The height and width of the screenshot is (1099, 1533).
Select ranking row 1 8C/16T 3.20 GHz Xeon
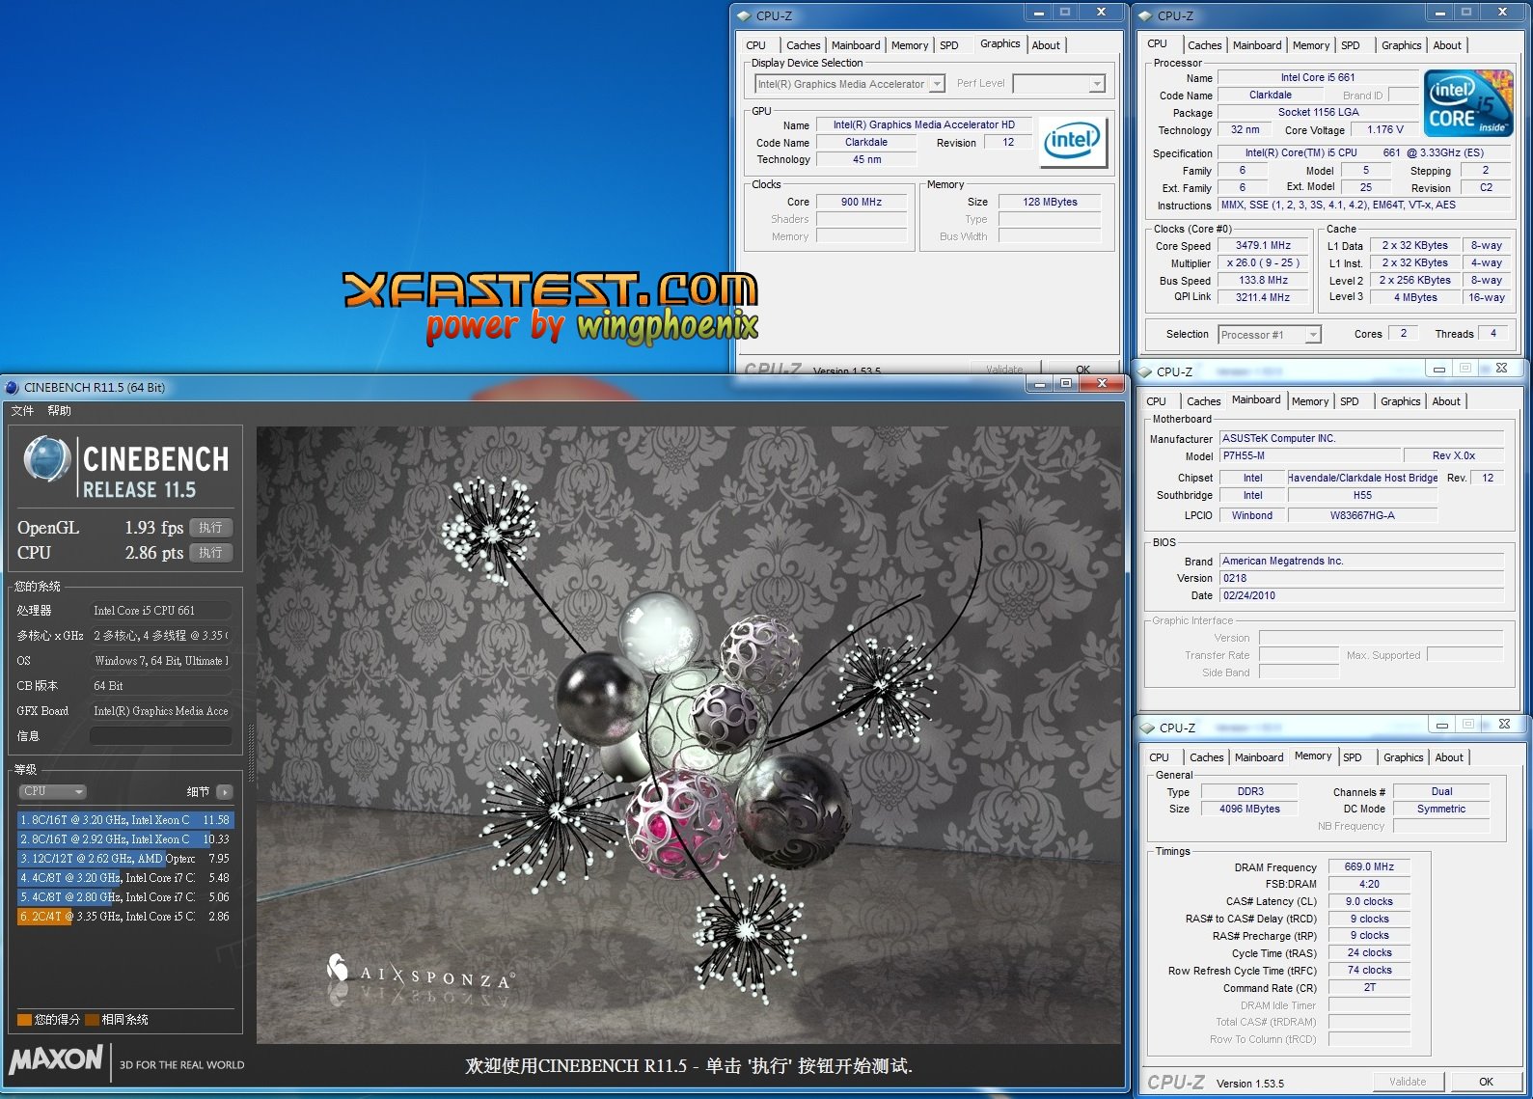tap(124, 820)
